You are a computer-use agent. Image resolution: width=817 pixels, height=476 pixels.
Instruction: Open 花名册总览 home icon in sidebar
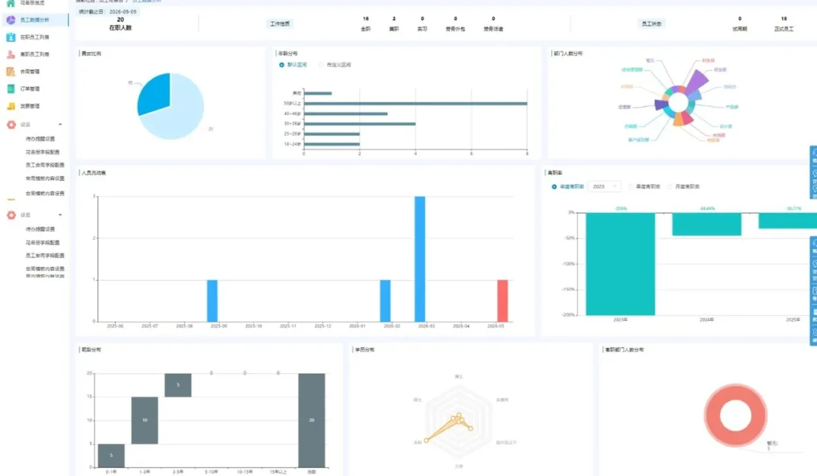(x=11, y=3)
